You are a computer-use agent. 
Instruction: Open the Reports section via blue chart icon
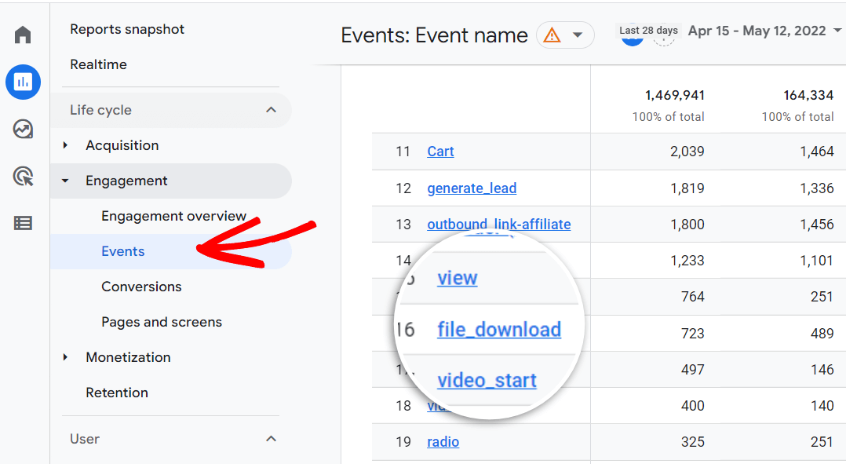(x=23, y=82)
